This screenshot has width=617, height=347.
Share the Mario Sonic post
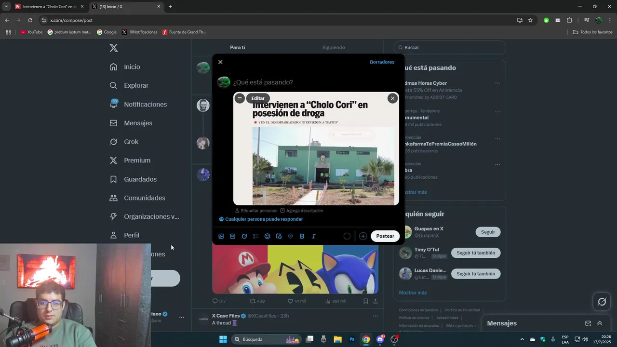coord(376,301)
